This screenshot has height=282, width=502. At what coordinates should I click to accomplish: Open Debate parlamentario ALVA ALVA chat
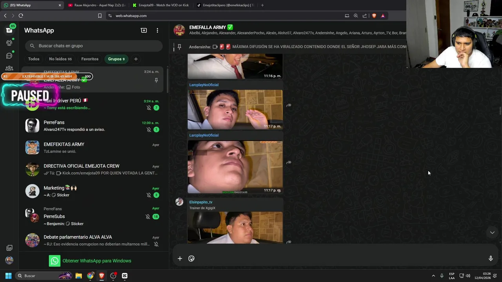[94, 240]
